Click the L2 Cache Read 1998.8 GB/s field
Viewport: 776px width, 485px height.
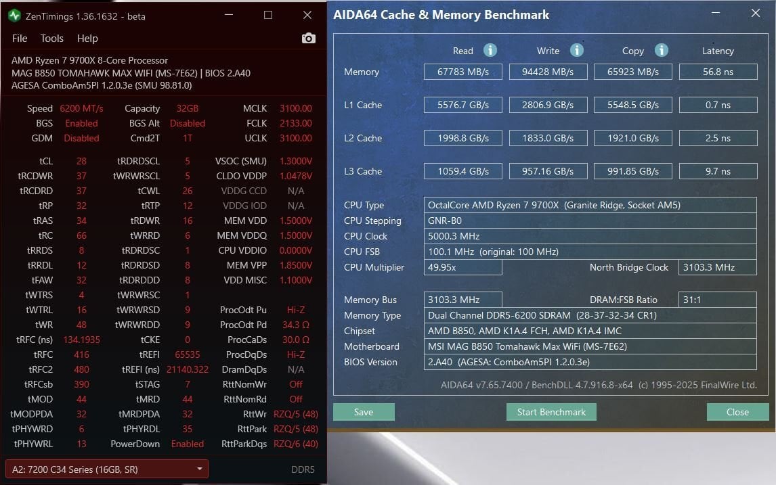click(x=462, y=138)
